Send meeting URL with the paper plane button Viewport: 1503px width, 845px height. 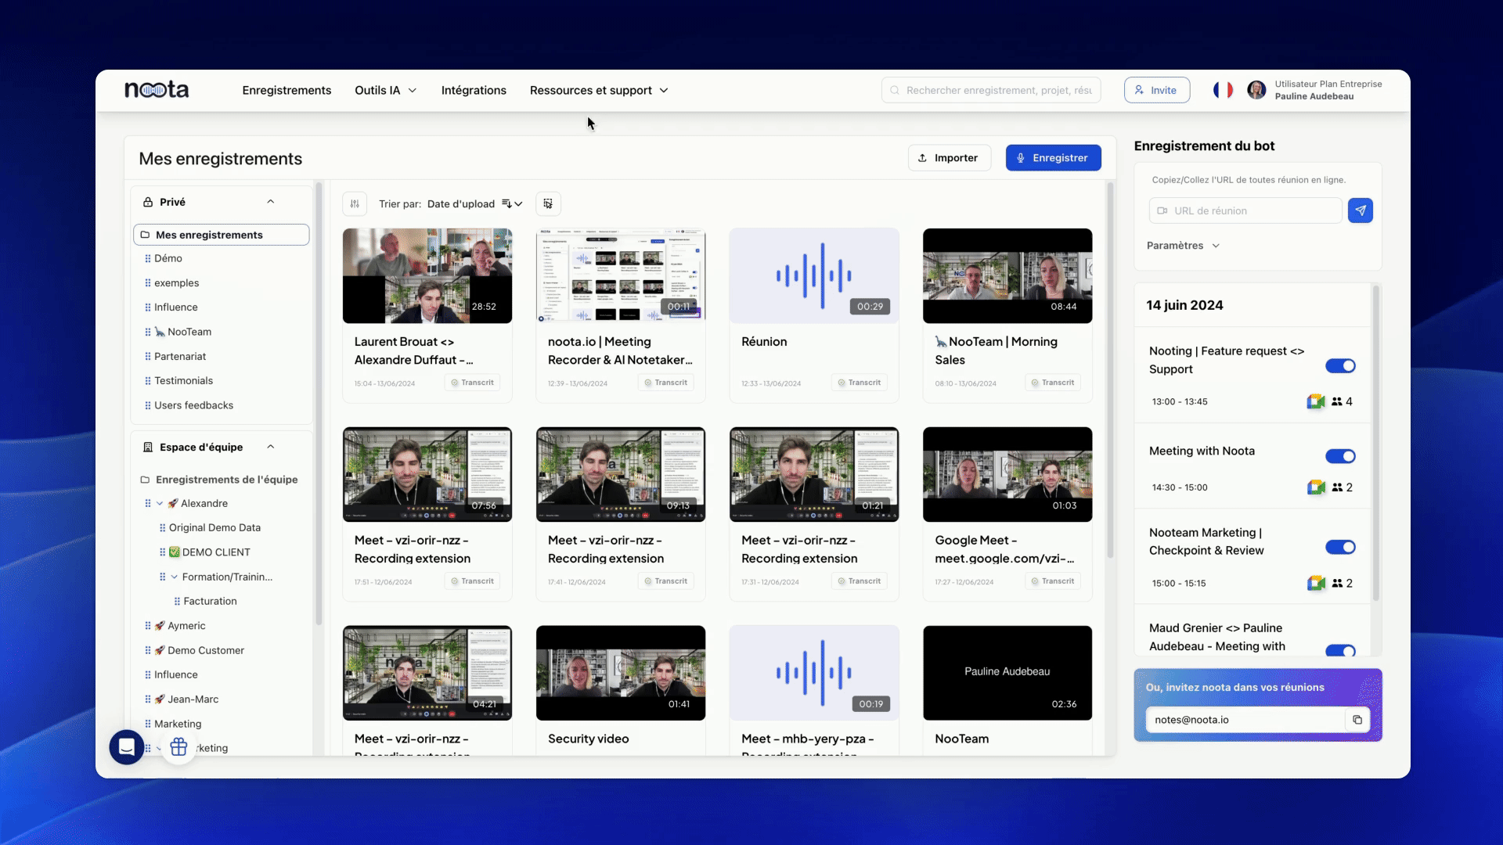pos(1361,210)
